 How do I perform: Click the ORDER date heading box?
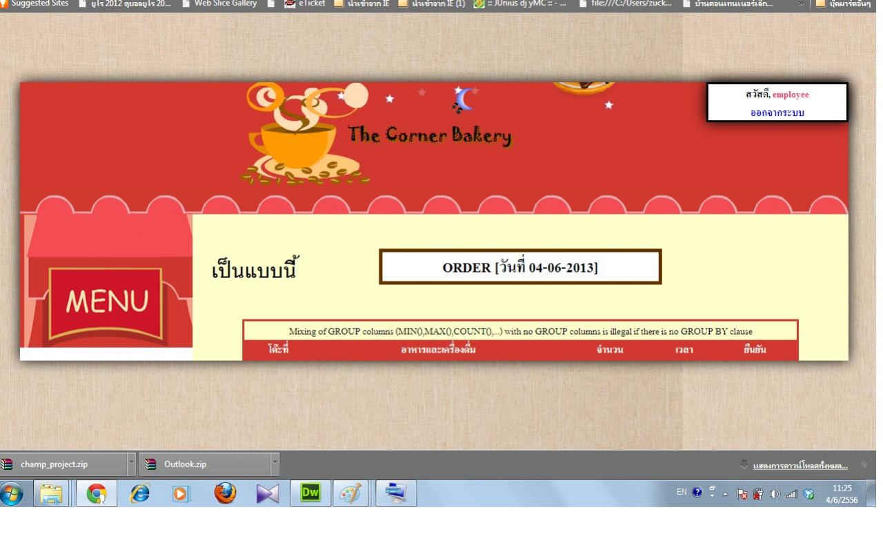click(x=520, y=267)
